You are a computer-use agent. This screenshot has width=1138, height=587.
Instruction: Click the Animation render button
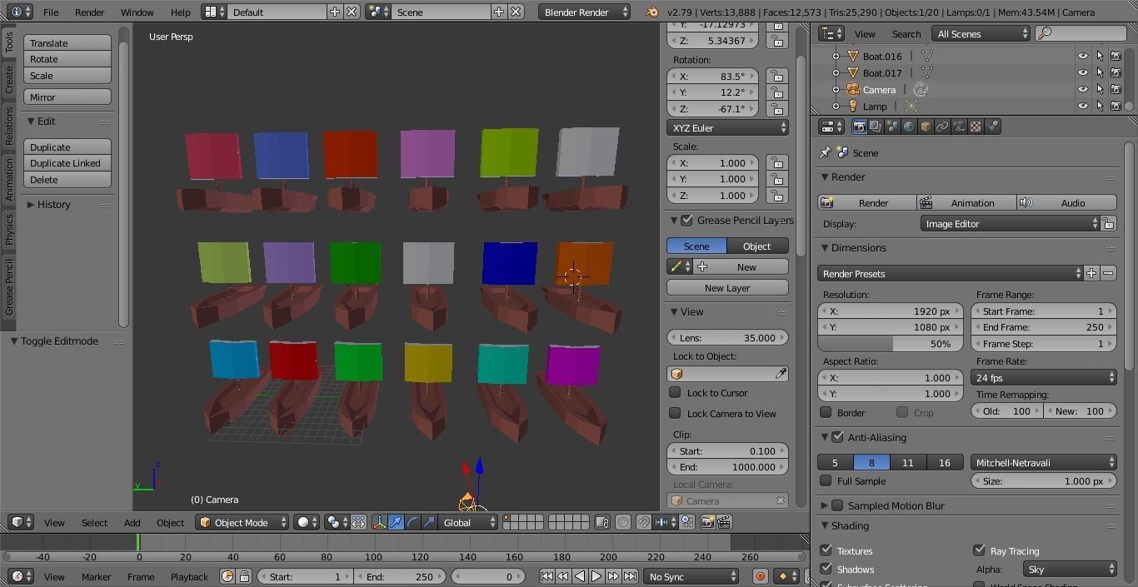(966, 202)
